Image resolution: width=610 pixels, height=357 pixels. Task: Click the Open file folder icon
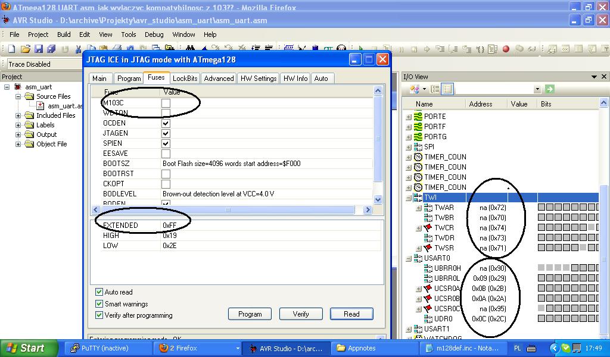coord(25,49)
